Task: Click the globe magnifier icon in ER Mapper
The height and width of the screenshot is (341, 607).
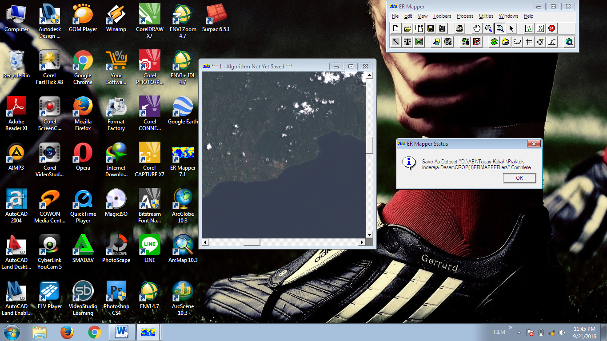Action: click(569, 42)
